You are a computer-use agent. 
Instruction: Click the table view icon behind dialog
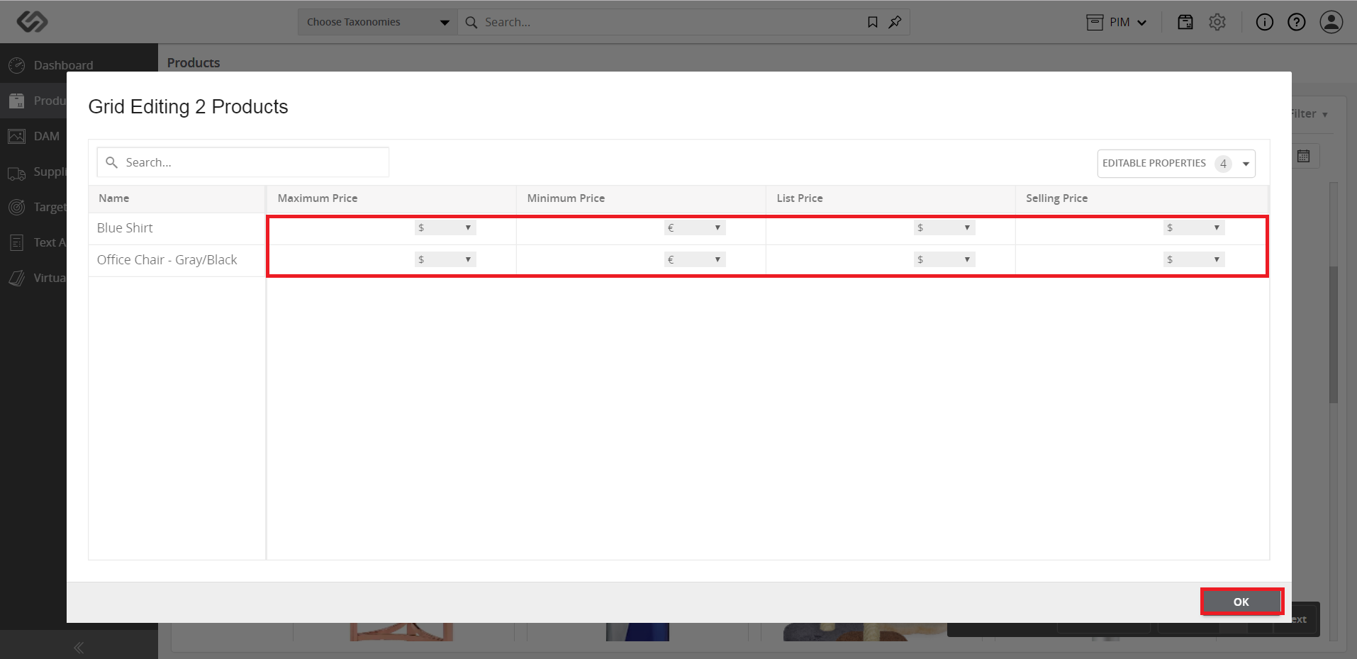[x=1304, y=157]
